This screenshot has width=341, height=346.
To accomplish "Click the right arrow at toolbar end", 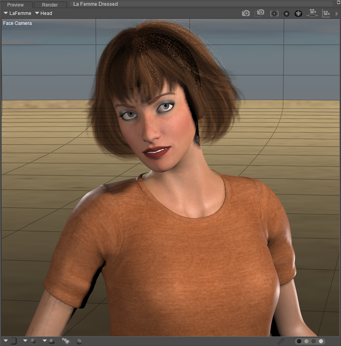I will click(x=336, y=14).
